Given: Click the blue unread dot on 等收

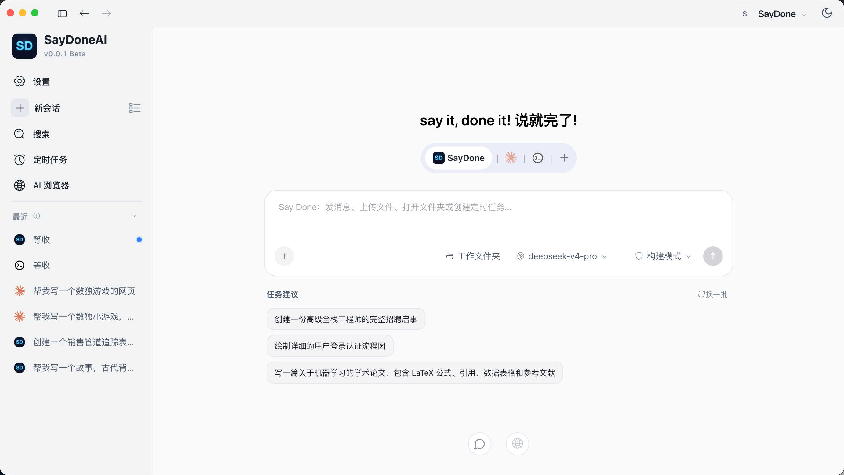Looking at the screenshot, I should pyautogui.click(x=139, y=239).
